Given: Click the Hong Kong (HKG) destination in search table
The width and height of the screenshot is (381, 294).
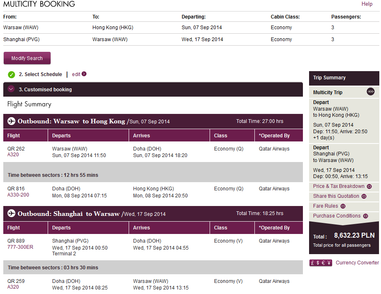Looking at the screenshot, I should (x=113, y=28).
